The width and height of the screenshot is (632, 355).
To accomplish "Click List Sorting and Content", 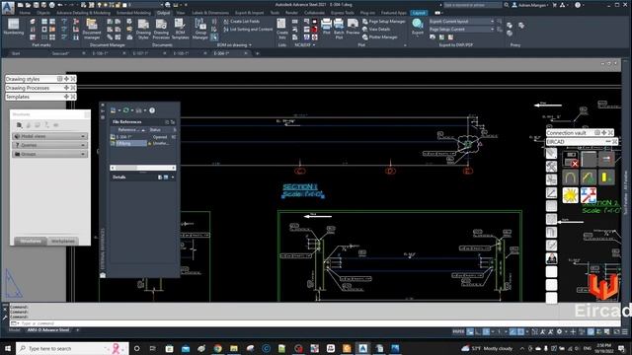I will click(x=248, y=29).
